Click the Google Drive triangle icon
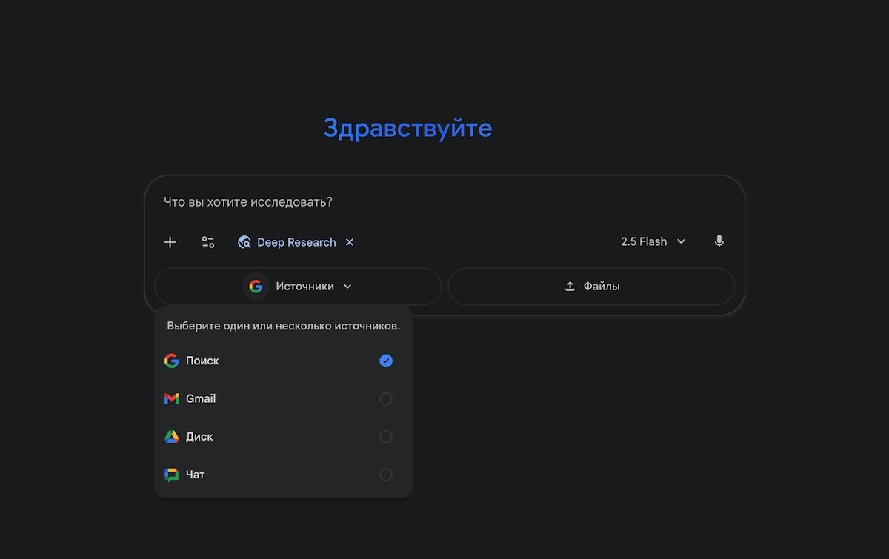Viewport: 889px width, 559px height. [x=172, y=437]
